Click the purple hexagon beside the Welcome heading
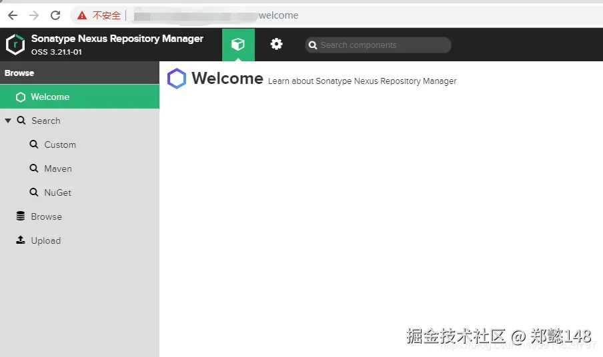 coord(177,79)
